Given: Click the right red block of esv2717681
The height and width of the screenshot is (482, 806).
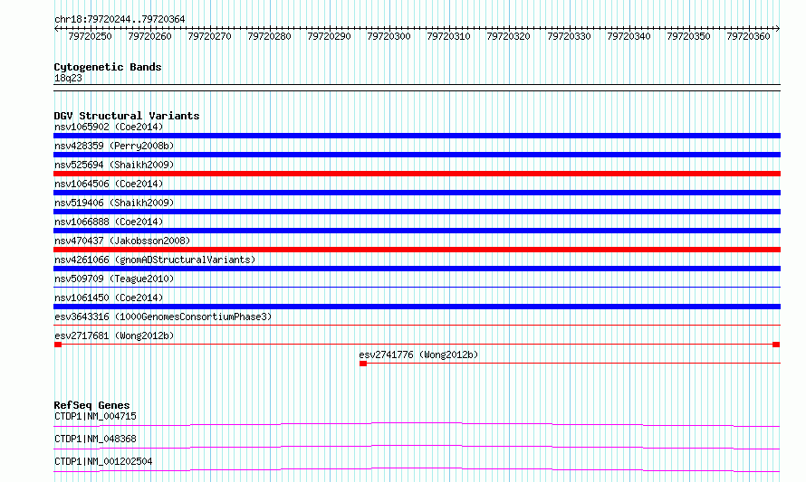Looking at the screenshot, I should pos(776,345).
